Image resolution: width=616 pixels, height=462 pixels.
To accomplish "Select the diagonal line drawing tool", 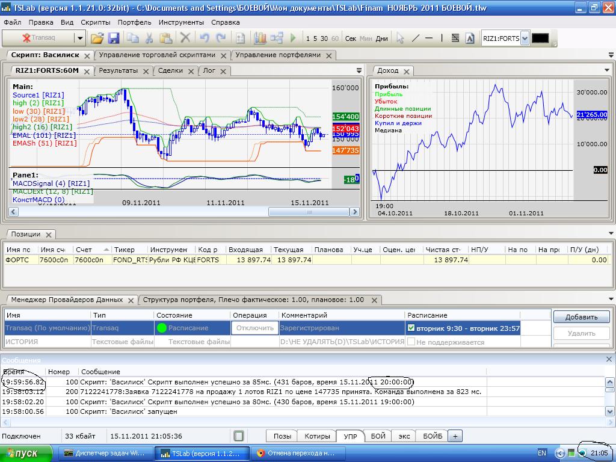I will 415,38.
